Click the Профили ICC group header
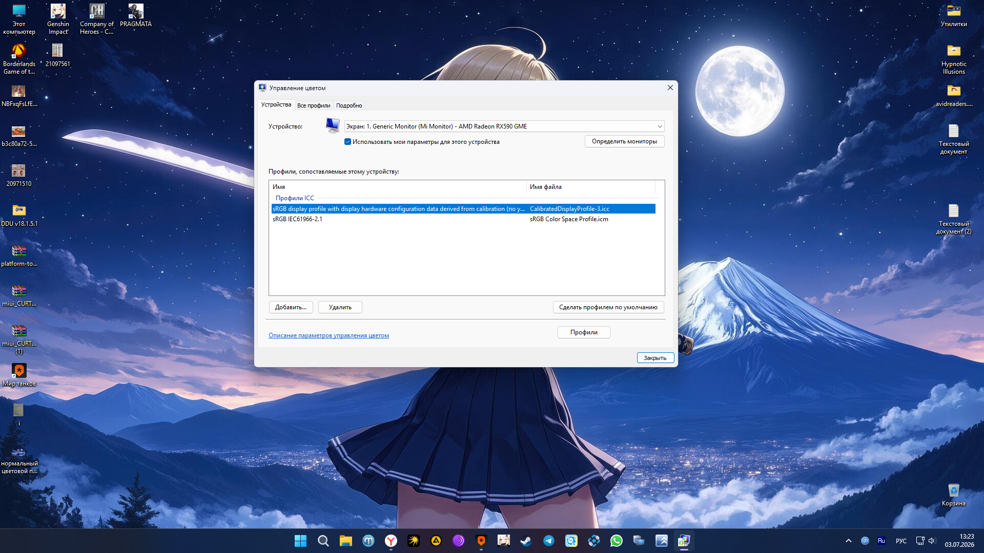This screenshot has width=984, height=553. [295, 198]
